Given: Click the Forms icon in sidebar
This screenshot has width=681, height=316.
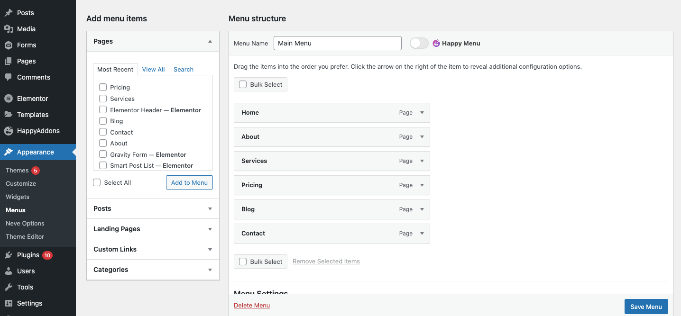Looking at the screenshot, I should click(9, 45).
